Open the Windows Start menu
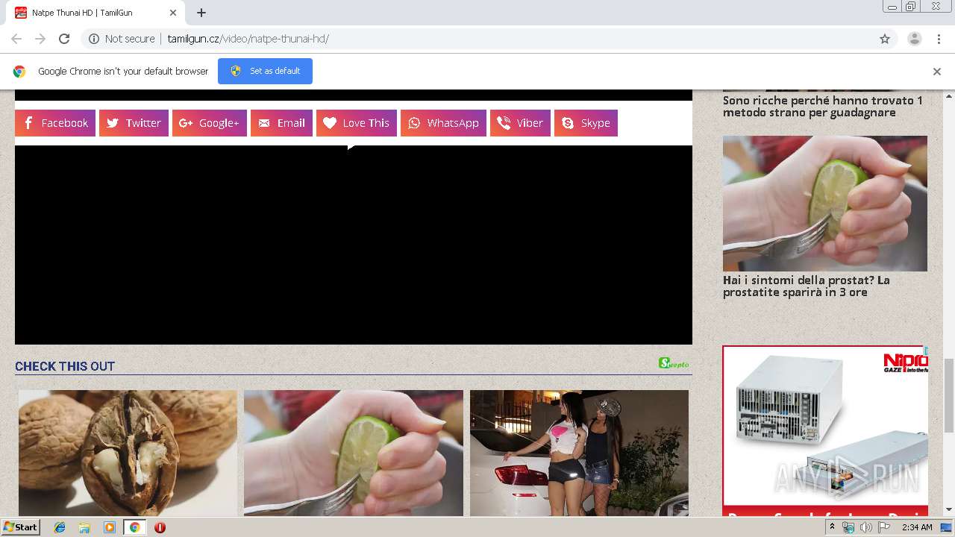 click(20, 527)
